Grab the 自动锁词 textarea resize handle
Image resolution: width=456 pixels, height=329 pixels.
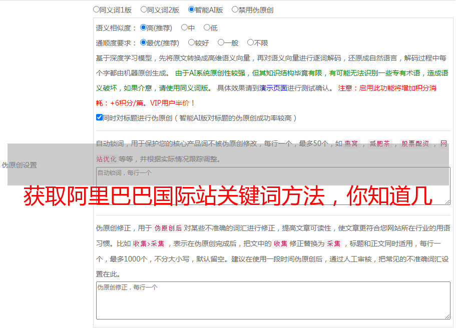[447, 202]
